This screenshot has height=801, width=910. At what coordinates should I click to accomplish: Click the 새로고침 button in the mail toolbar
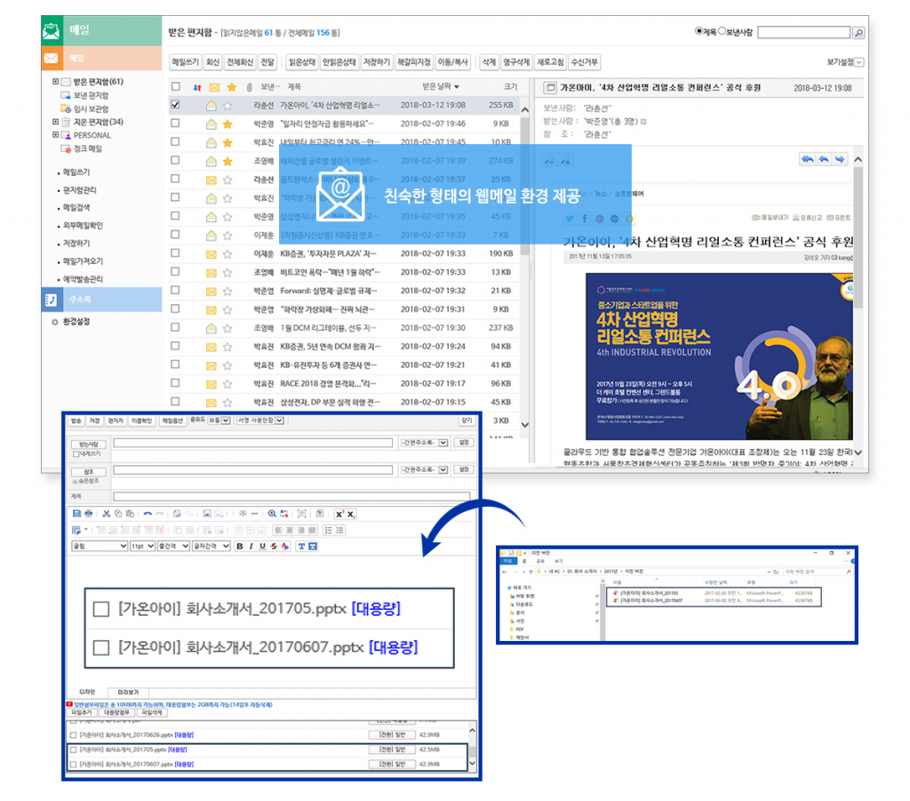point(550,62)
